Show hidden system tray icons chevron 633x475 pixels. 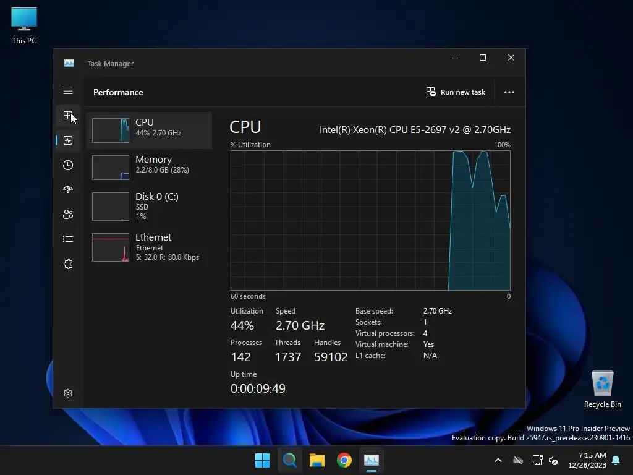coord(498,460)
